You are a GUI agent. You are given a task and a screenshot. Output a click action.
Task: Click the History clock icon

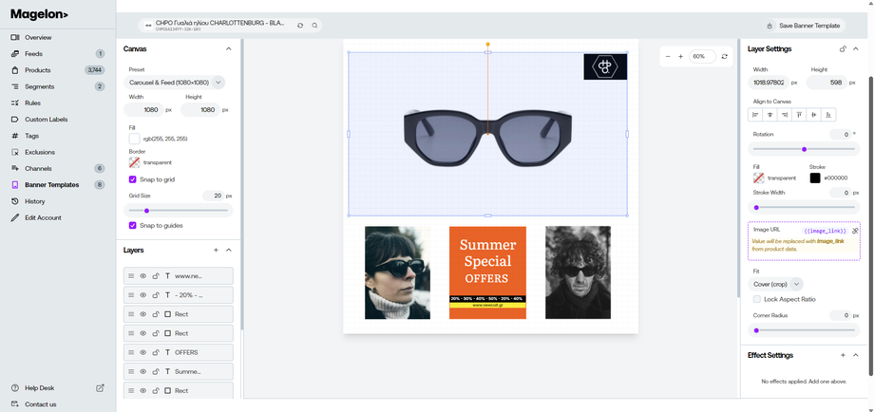click(x=14, y=201)
